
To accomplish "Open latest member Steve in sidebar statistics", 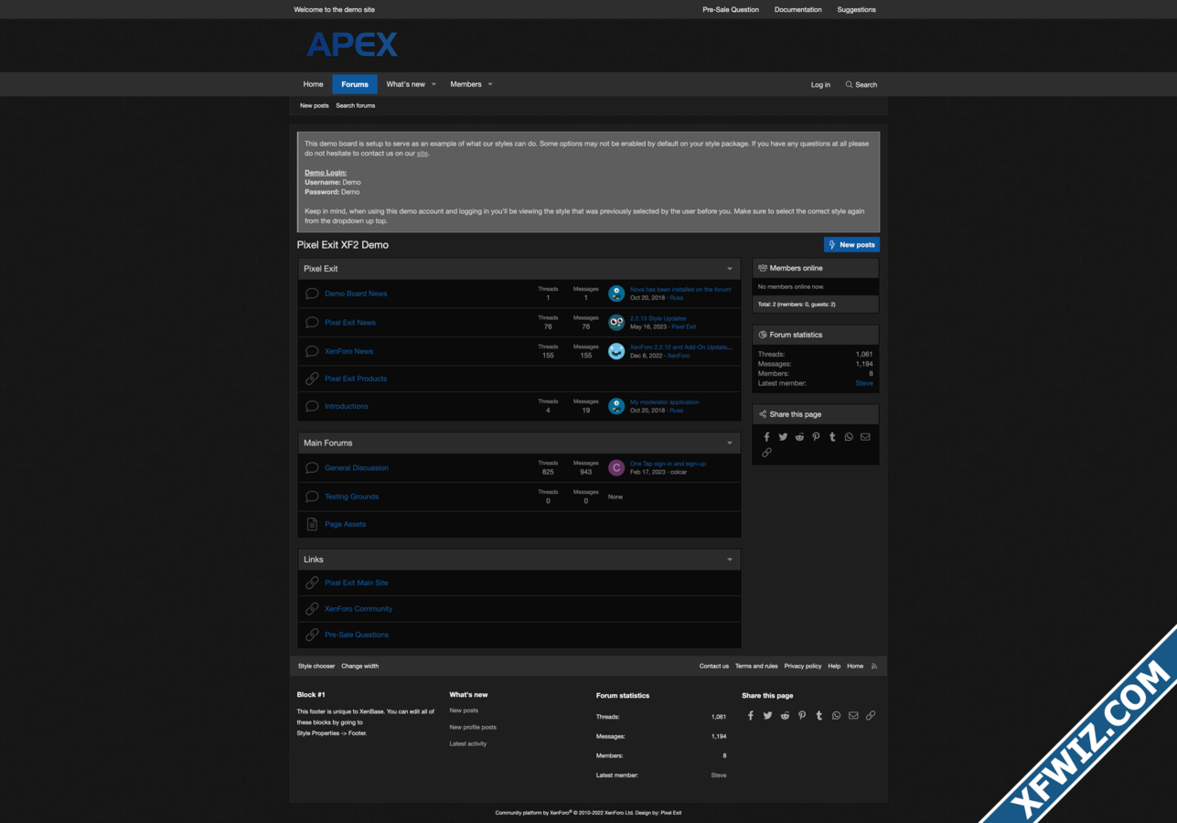I will coord(864,384).
